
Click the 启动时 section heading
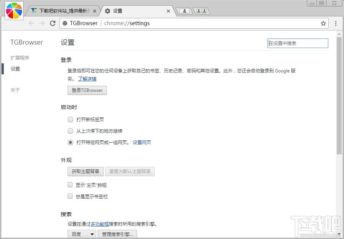click(x=69, y=107)
